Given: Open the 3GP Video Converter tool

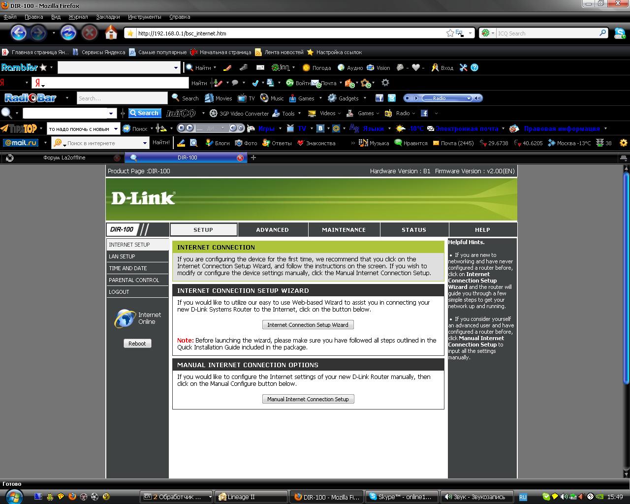Looking at the screenshot, I should pos(239,113).
